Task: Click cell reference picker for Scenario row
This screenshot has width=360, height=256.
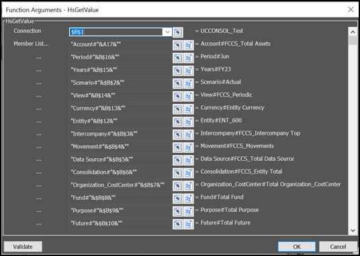Action: click(x=178, y=84)
